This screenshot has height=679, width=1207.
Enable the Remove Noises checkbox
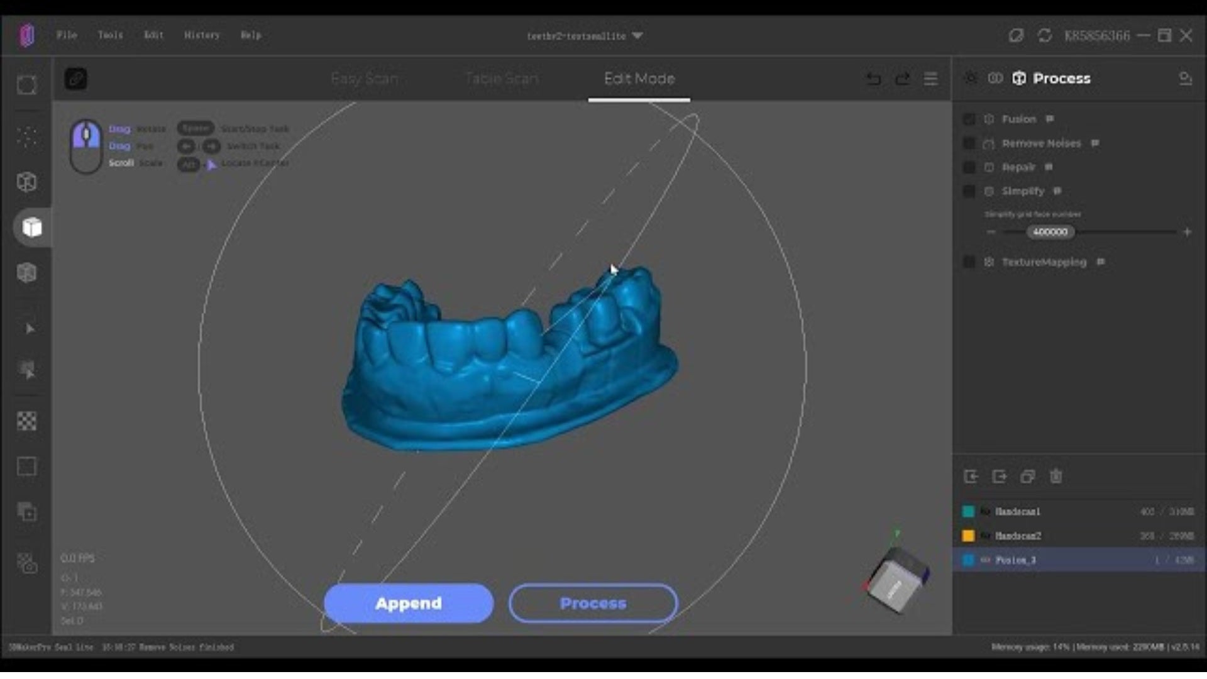(969, 144)
